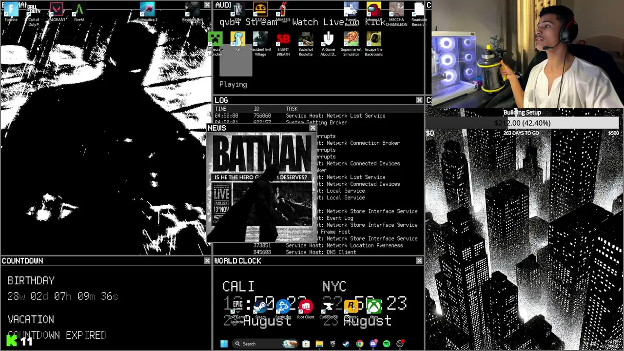The image size is (624, 351).
Task: Close the COUNTDOWN panel
Action: [207, 261]
